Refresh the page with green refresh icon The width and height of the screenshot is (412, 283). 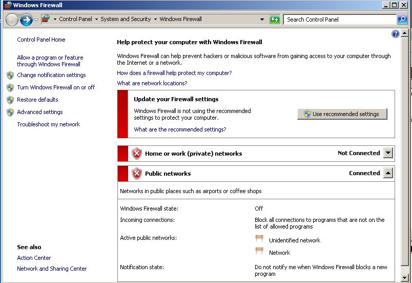pos(275,20)
